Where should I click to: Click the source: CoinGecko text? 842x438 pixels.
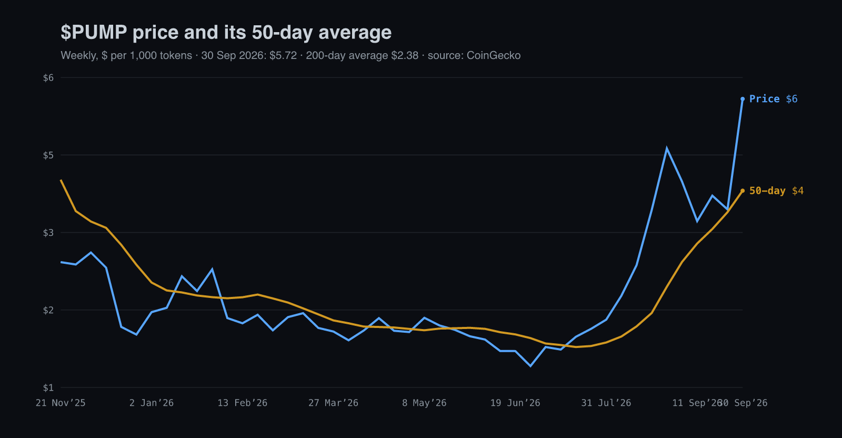pos(474,55)
